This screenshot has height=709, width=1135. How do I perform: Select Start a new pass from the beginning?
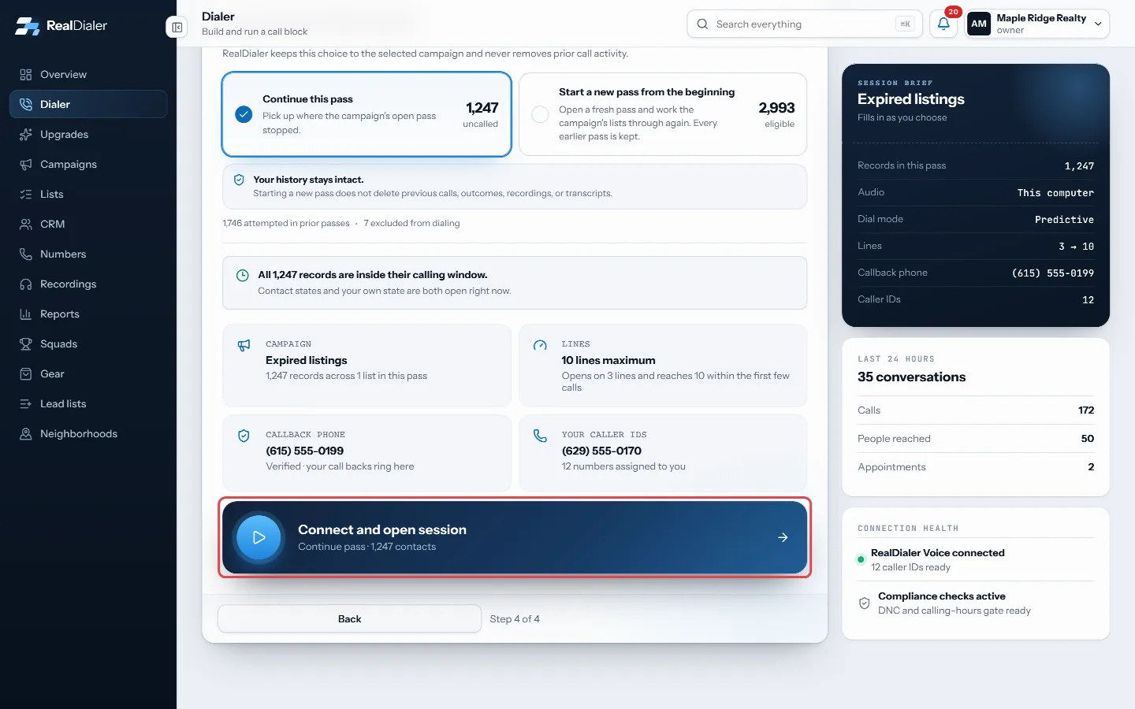click(x=663, y=114)
